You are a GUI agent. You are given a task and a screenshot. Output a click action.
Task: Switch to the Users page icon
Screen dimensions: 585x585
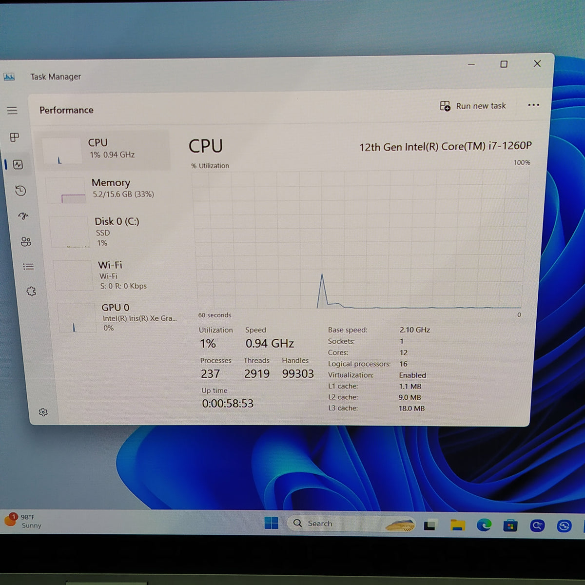pos(26,241)
